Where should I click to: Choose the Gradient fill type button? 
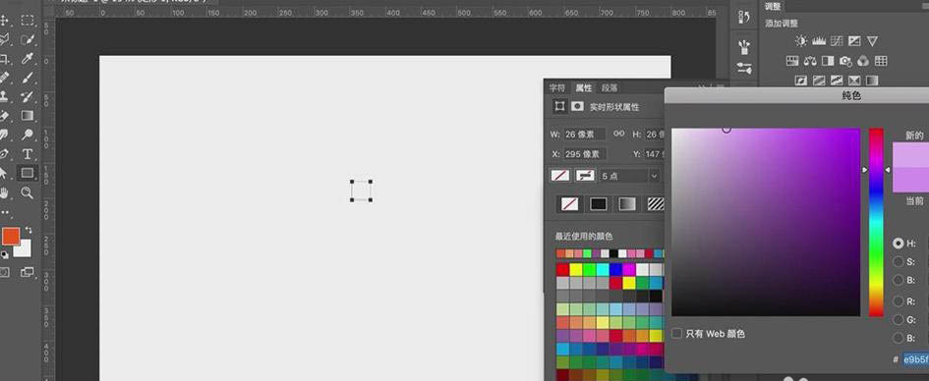pos(627,204)
